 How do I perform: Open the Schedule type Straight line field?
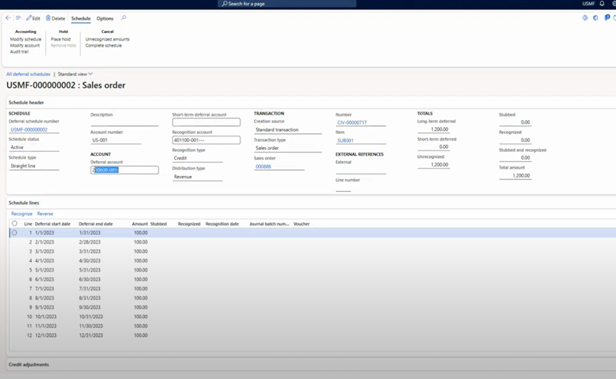tap(34, 166)
